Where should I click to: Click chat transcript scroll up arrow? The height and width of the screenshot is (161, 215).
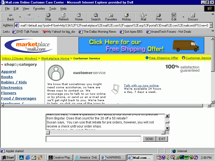pyautogui.click(x=167, y=116)
